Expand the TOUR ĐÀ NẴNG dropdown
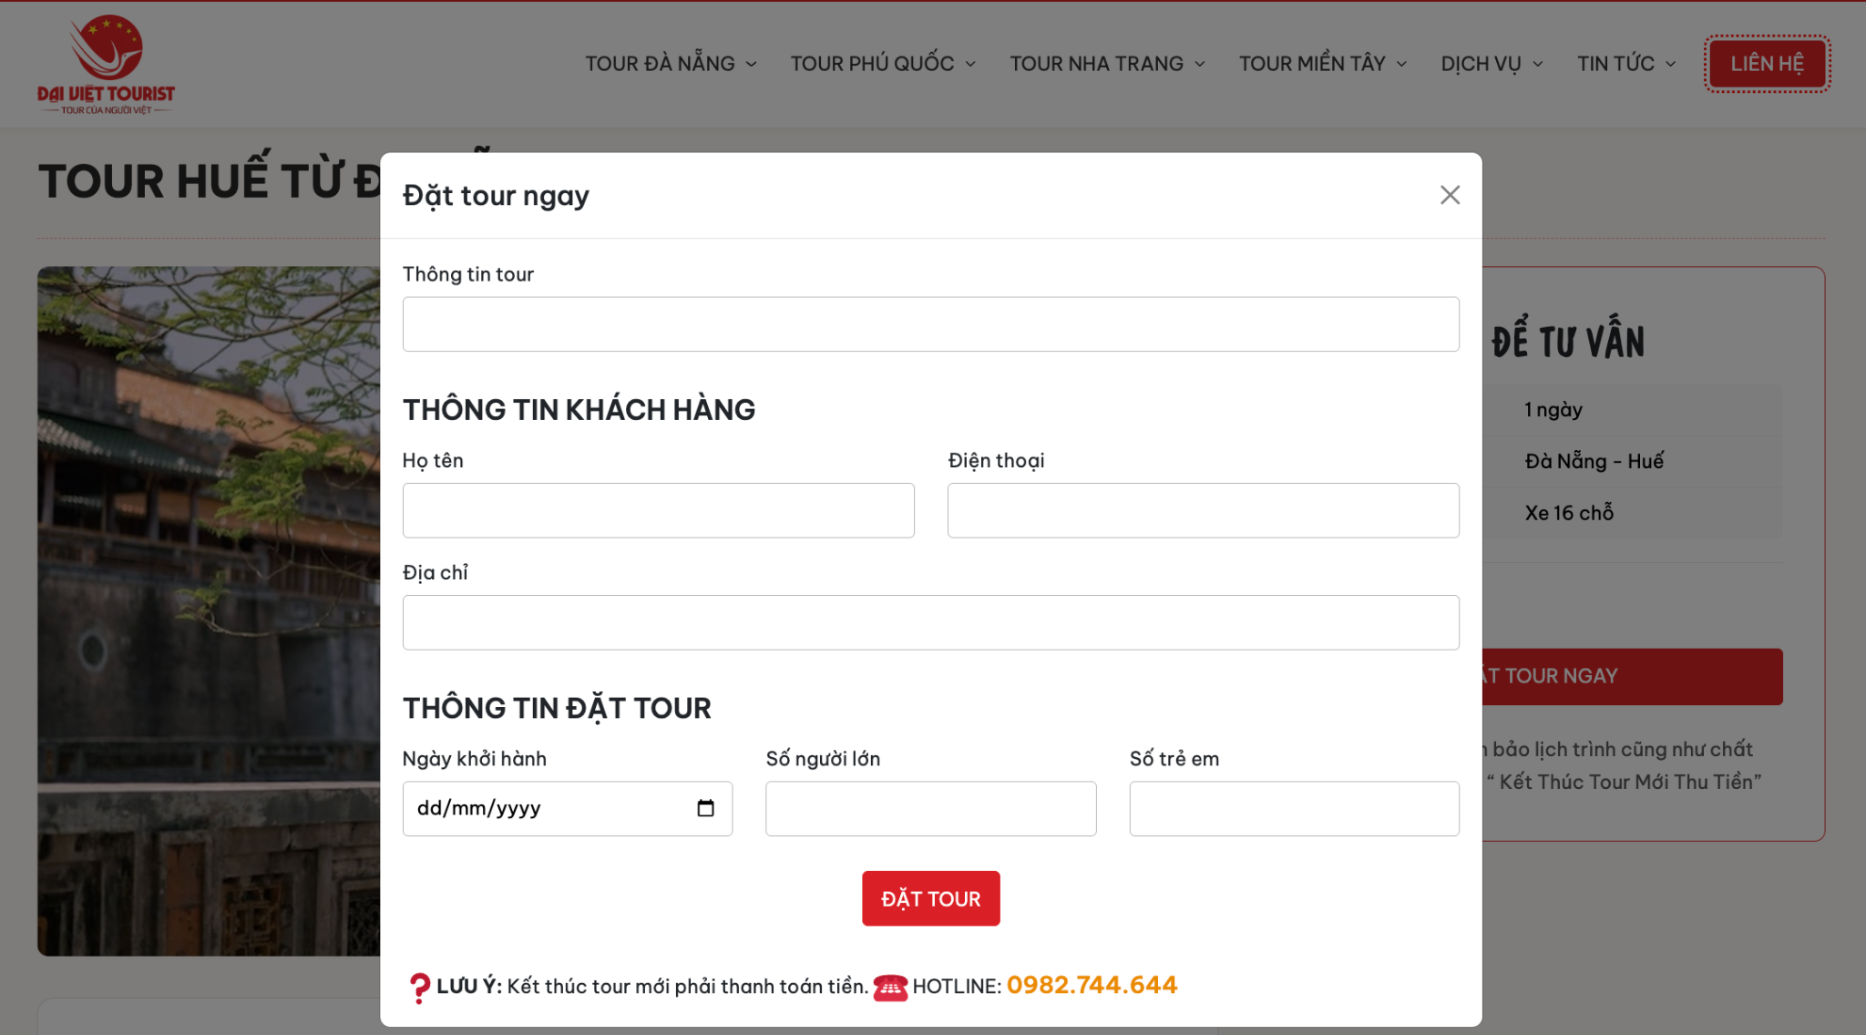This screenshot has width=1866, height=1035. (671, 64)
